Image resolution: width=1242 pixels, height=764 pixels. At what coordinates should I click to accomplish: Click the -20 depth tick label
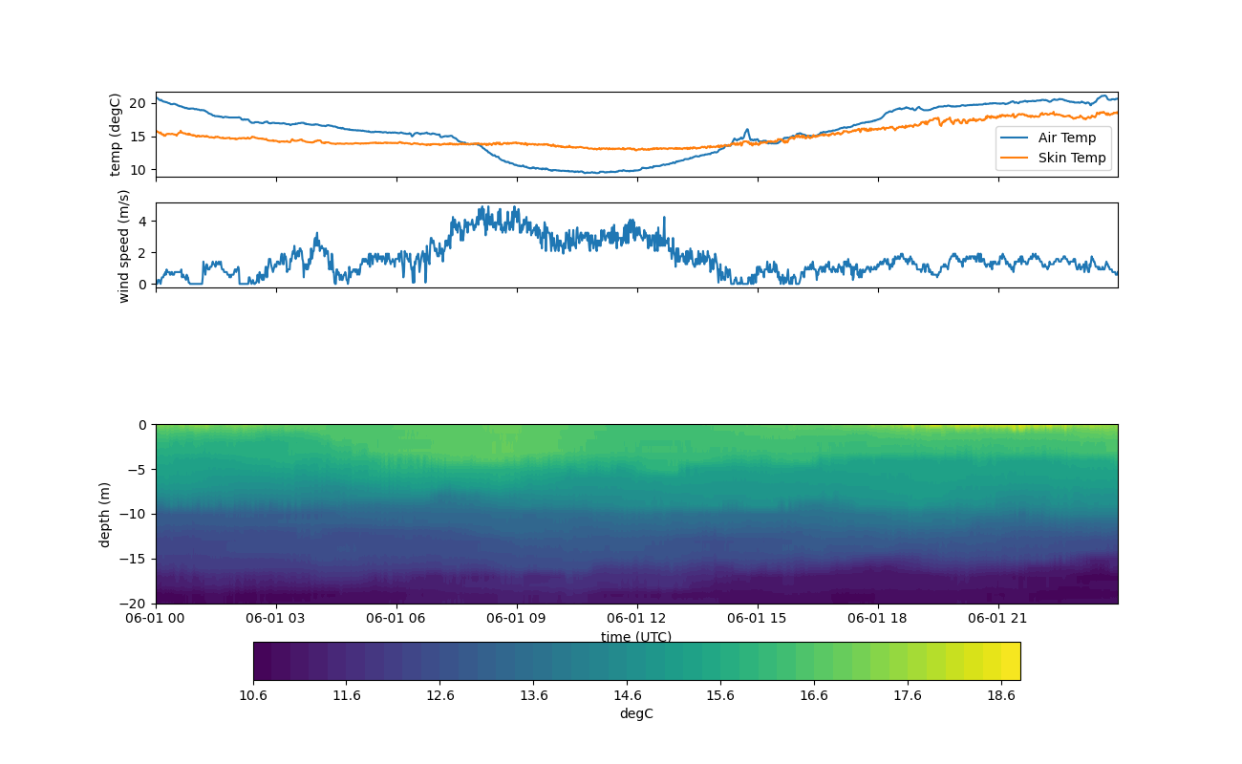[135, 604]
